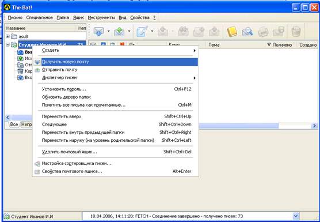Click the Send queued mail toolbar icon
This screenshot has height=222, width=320.
[x=119, y=31]
